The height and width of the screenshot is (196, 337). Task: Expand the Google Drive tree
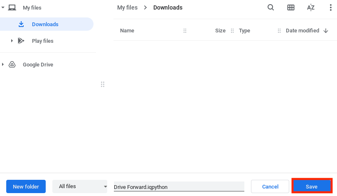[x=3, y=64]
